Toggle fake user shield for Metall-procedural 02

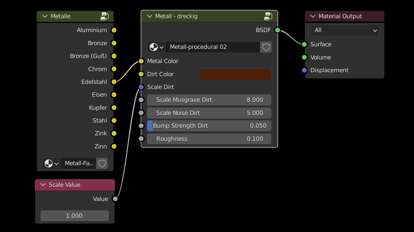[266, 47]
